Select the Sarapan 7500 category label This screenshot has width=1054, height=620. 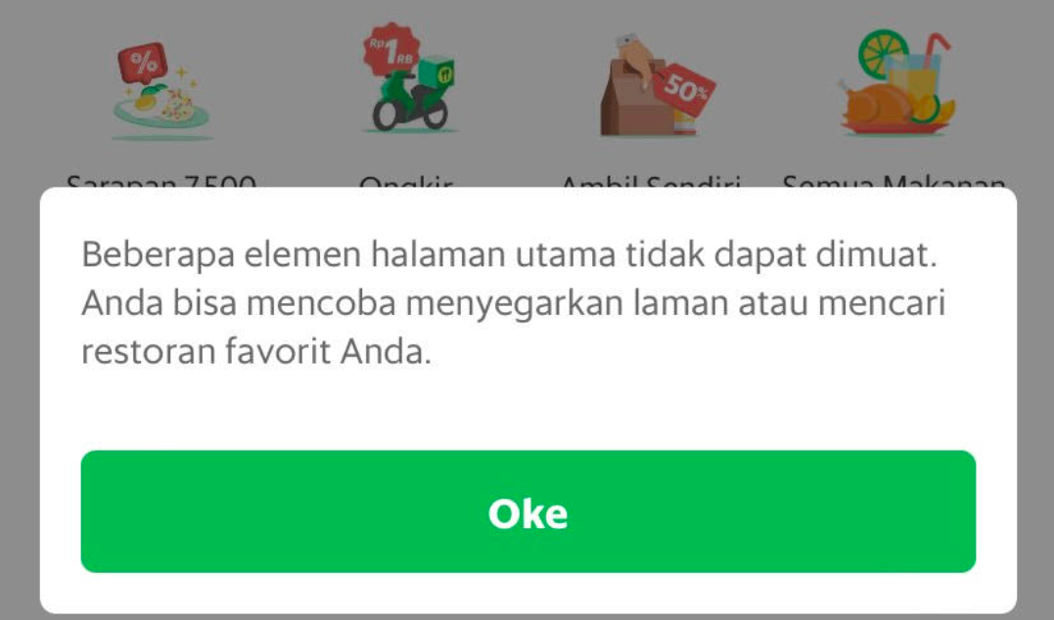161,181
